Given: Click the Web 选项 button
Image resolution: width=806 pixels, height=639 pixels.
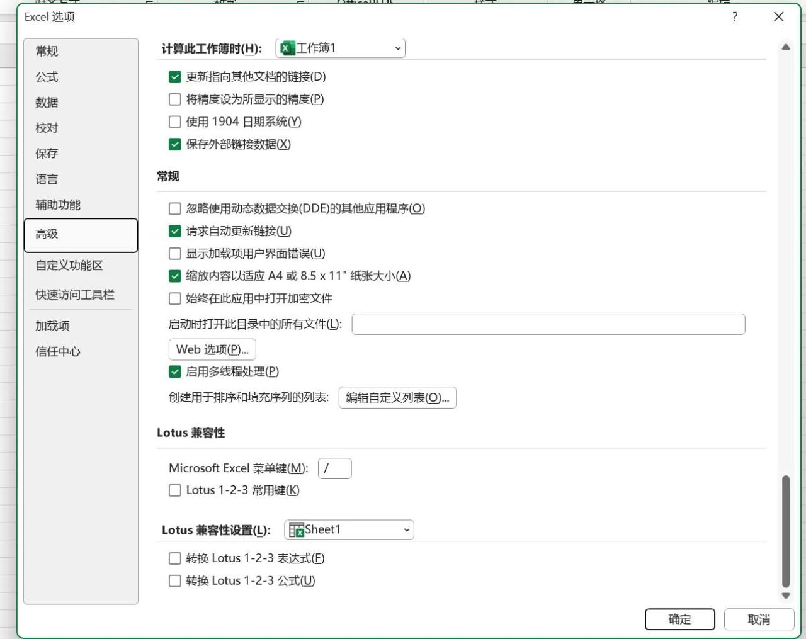Looking at the screenshot, I should tap(212, 349).
